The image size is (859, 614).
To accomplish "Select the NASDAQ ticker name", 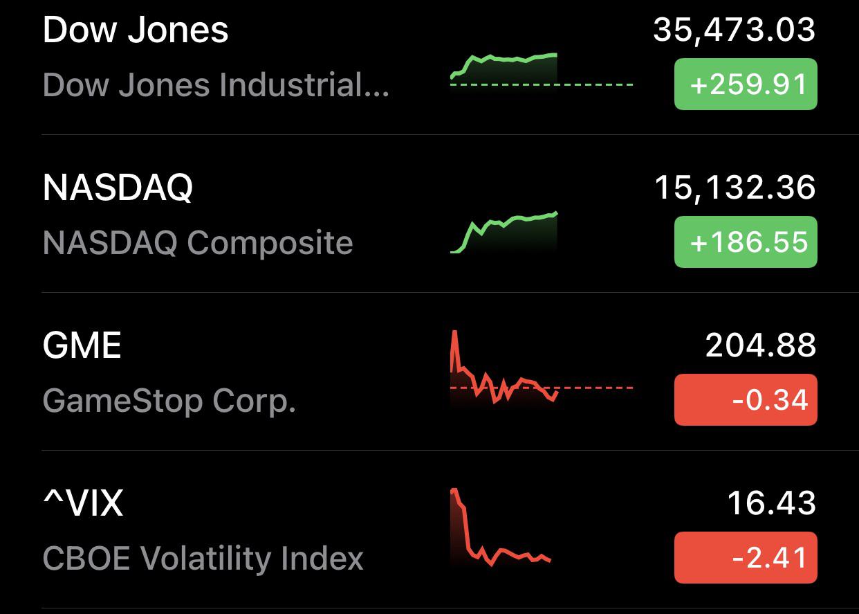I will (x=118, y=188).
